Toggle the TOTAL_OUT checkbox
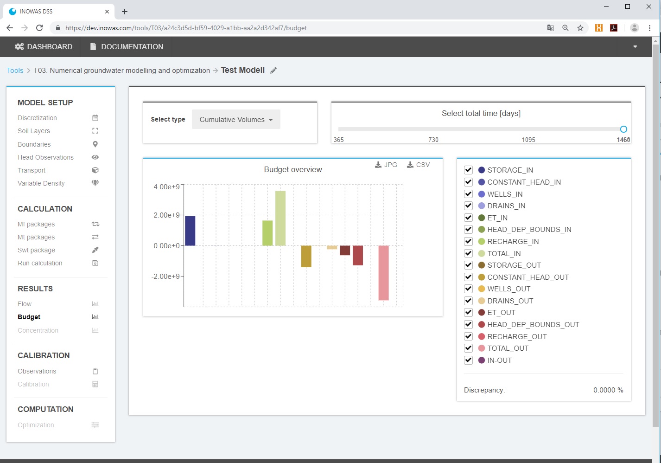This screenshot has height=463, width=661. pyautogui.click(x=468, y=348)
